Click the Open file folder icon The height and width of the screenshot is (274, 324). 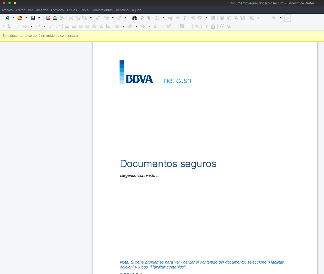click(20, 18)
